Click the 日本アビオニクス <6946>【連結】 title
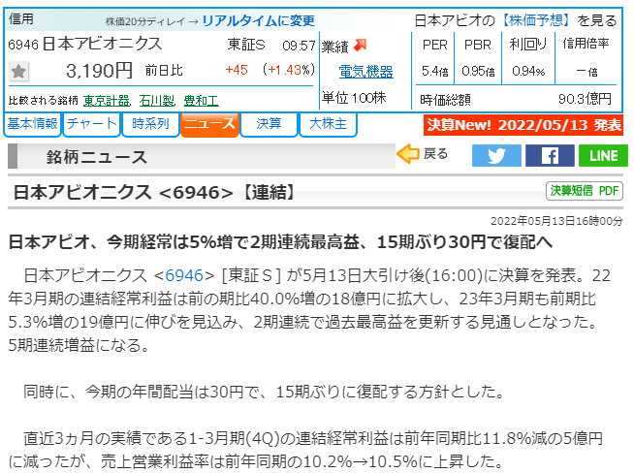Image resolution: width=634 pixels, height=473 pixels. click(154, 193)
